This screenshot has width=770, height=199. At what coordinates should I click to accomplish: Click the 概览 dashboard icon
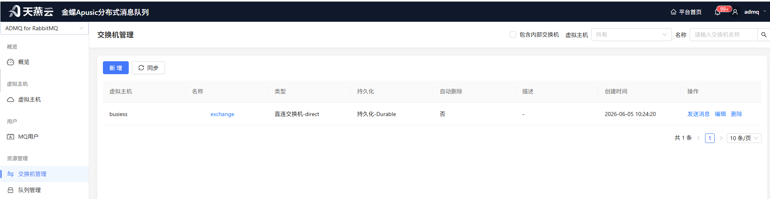[10, 62]
